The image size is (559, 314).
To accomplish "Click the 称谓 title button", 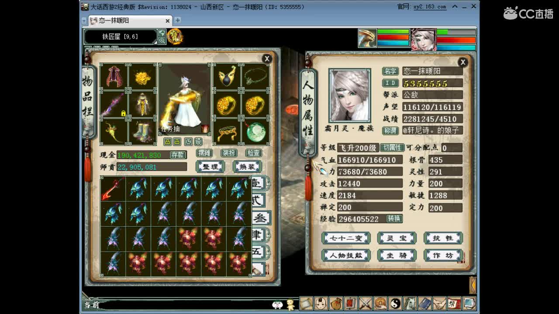I will point(390,130).
